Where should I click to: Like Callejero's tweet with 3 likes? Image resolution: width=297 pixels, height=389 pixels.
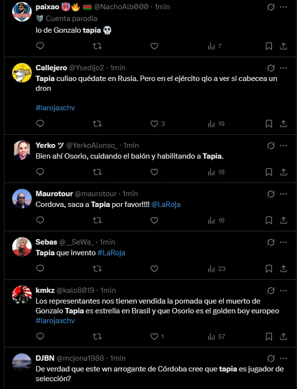click(x=155, y=124)
